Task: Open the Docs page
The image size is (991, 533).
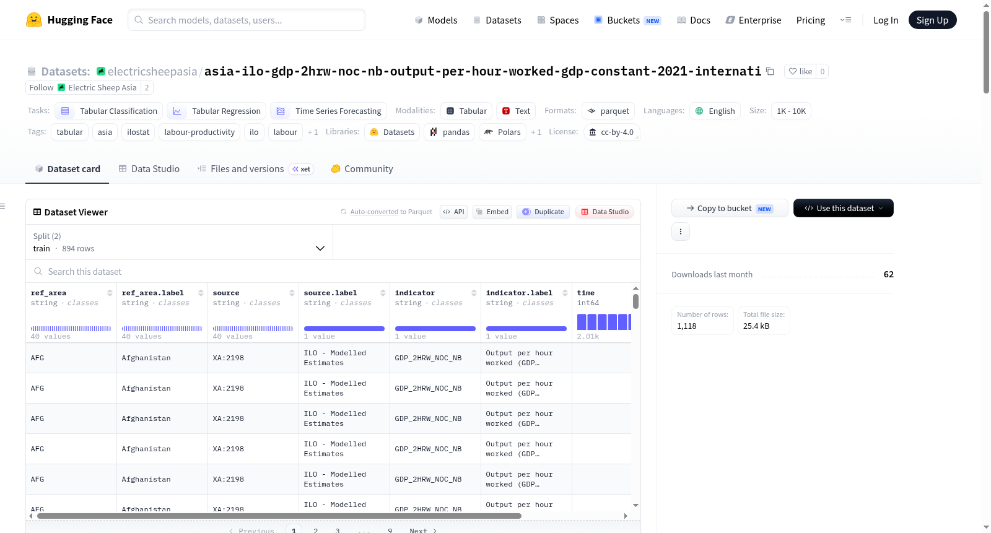Action: pyautogui.click(x=694, y=20)
